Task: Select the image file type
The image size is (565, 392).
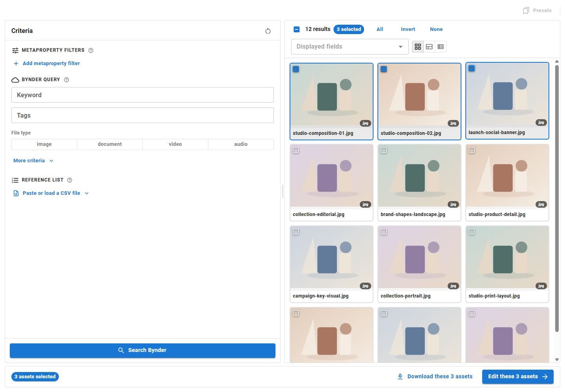Action: tap(44, 144)
